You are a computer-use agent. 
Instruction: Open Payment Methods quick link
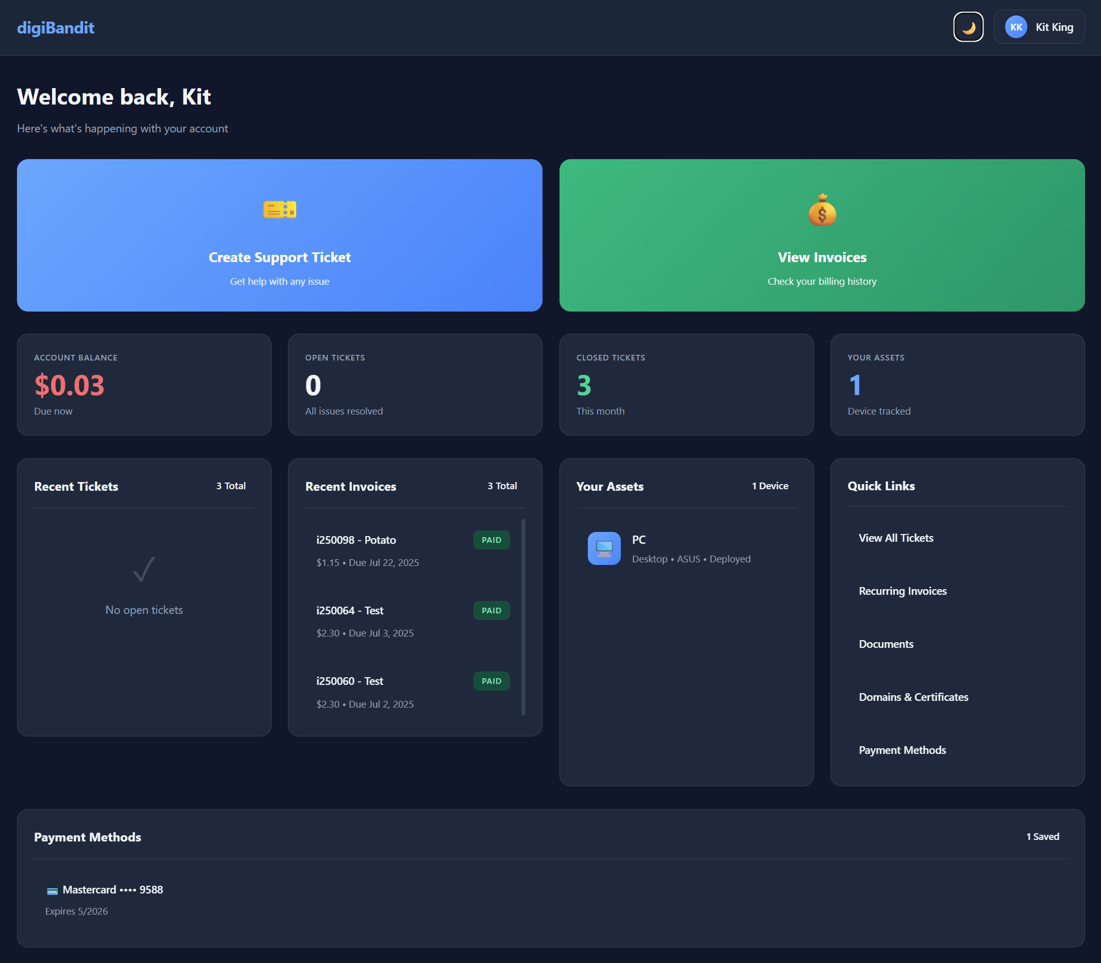(x=902, y=750)
